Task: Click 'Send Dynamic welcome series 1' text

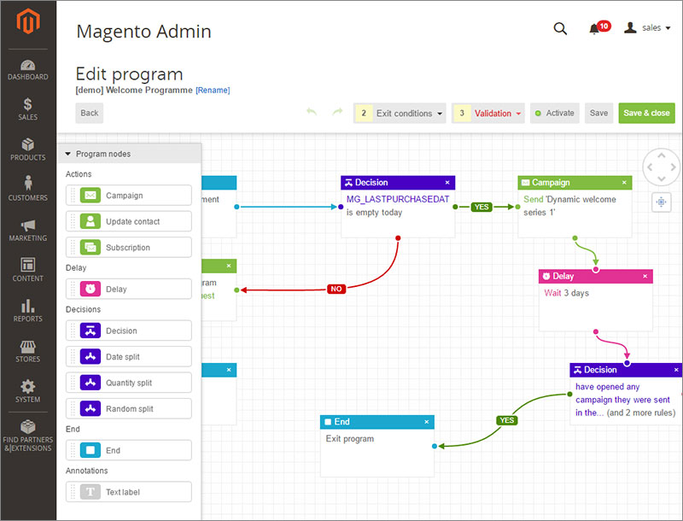Action: (x=569, y=206)
